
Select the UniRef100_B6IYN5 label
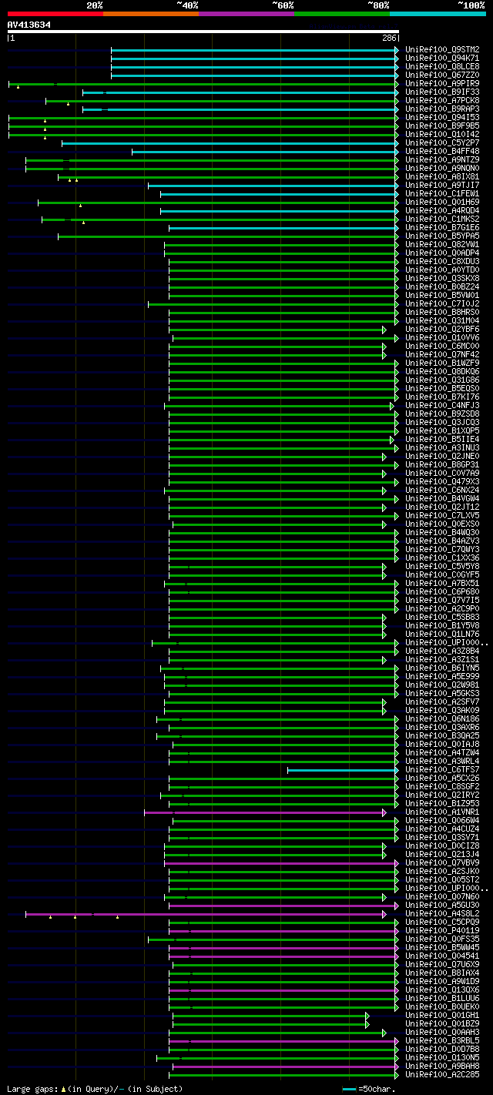click(442, 668)
